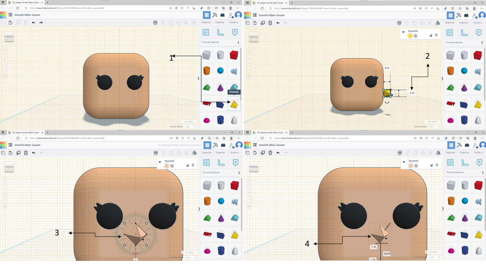This screenshot has width=486, height=273.
Task: Open Formas básicas dropdown in bottom-right window
Action: 464,173
